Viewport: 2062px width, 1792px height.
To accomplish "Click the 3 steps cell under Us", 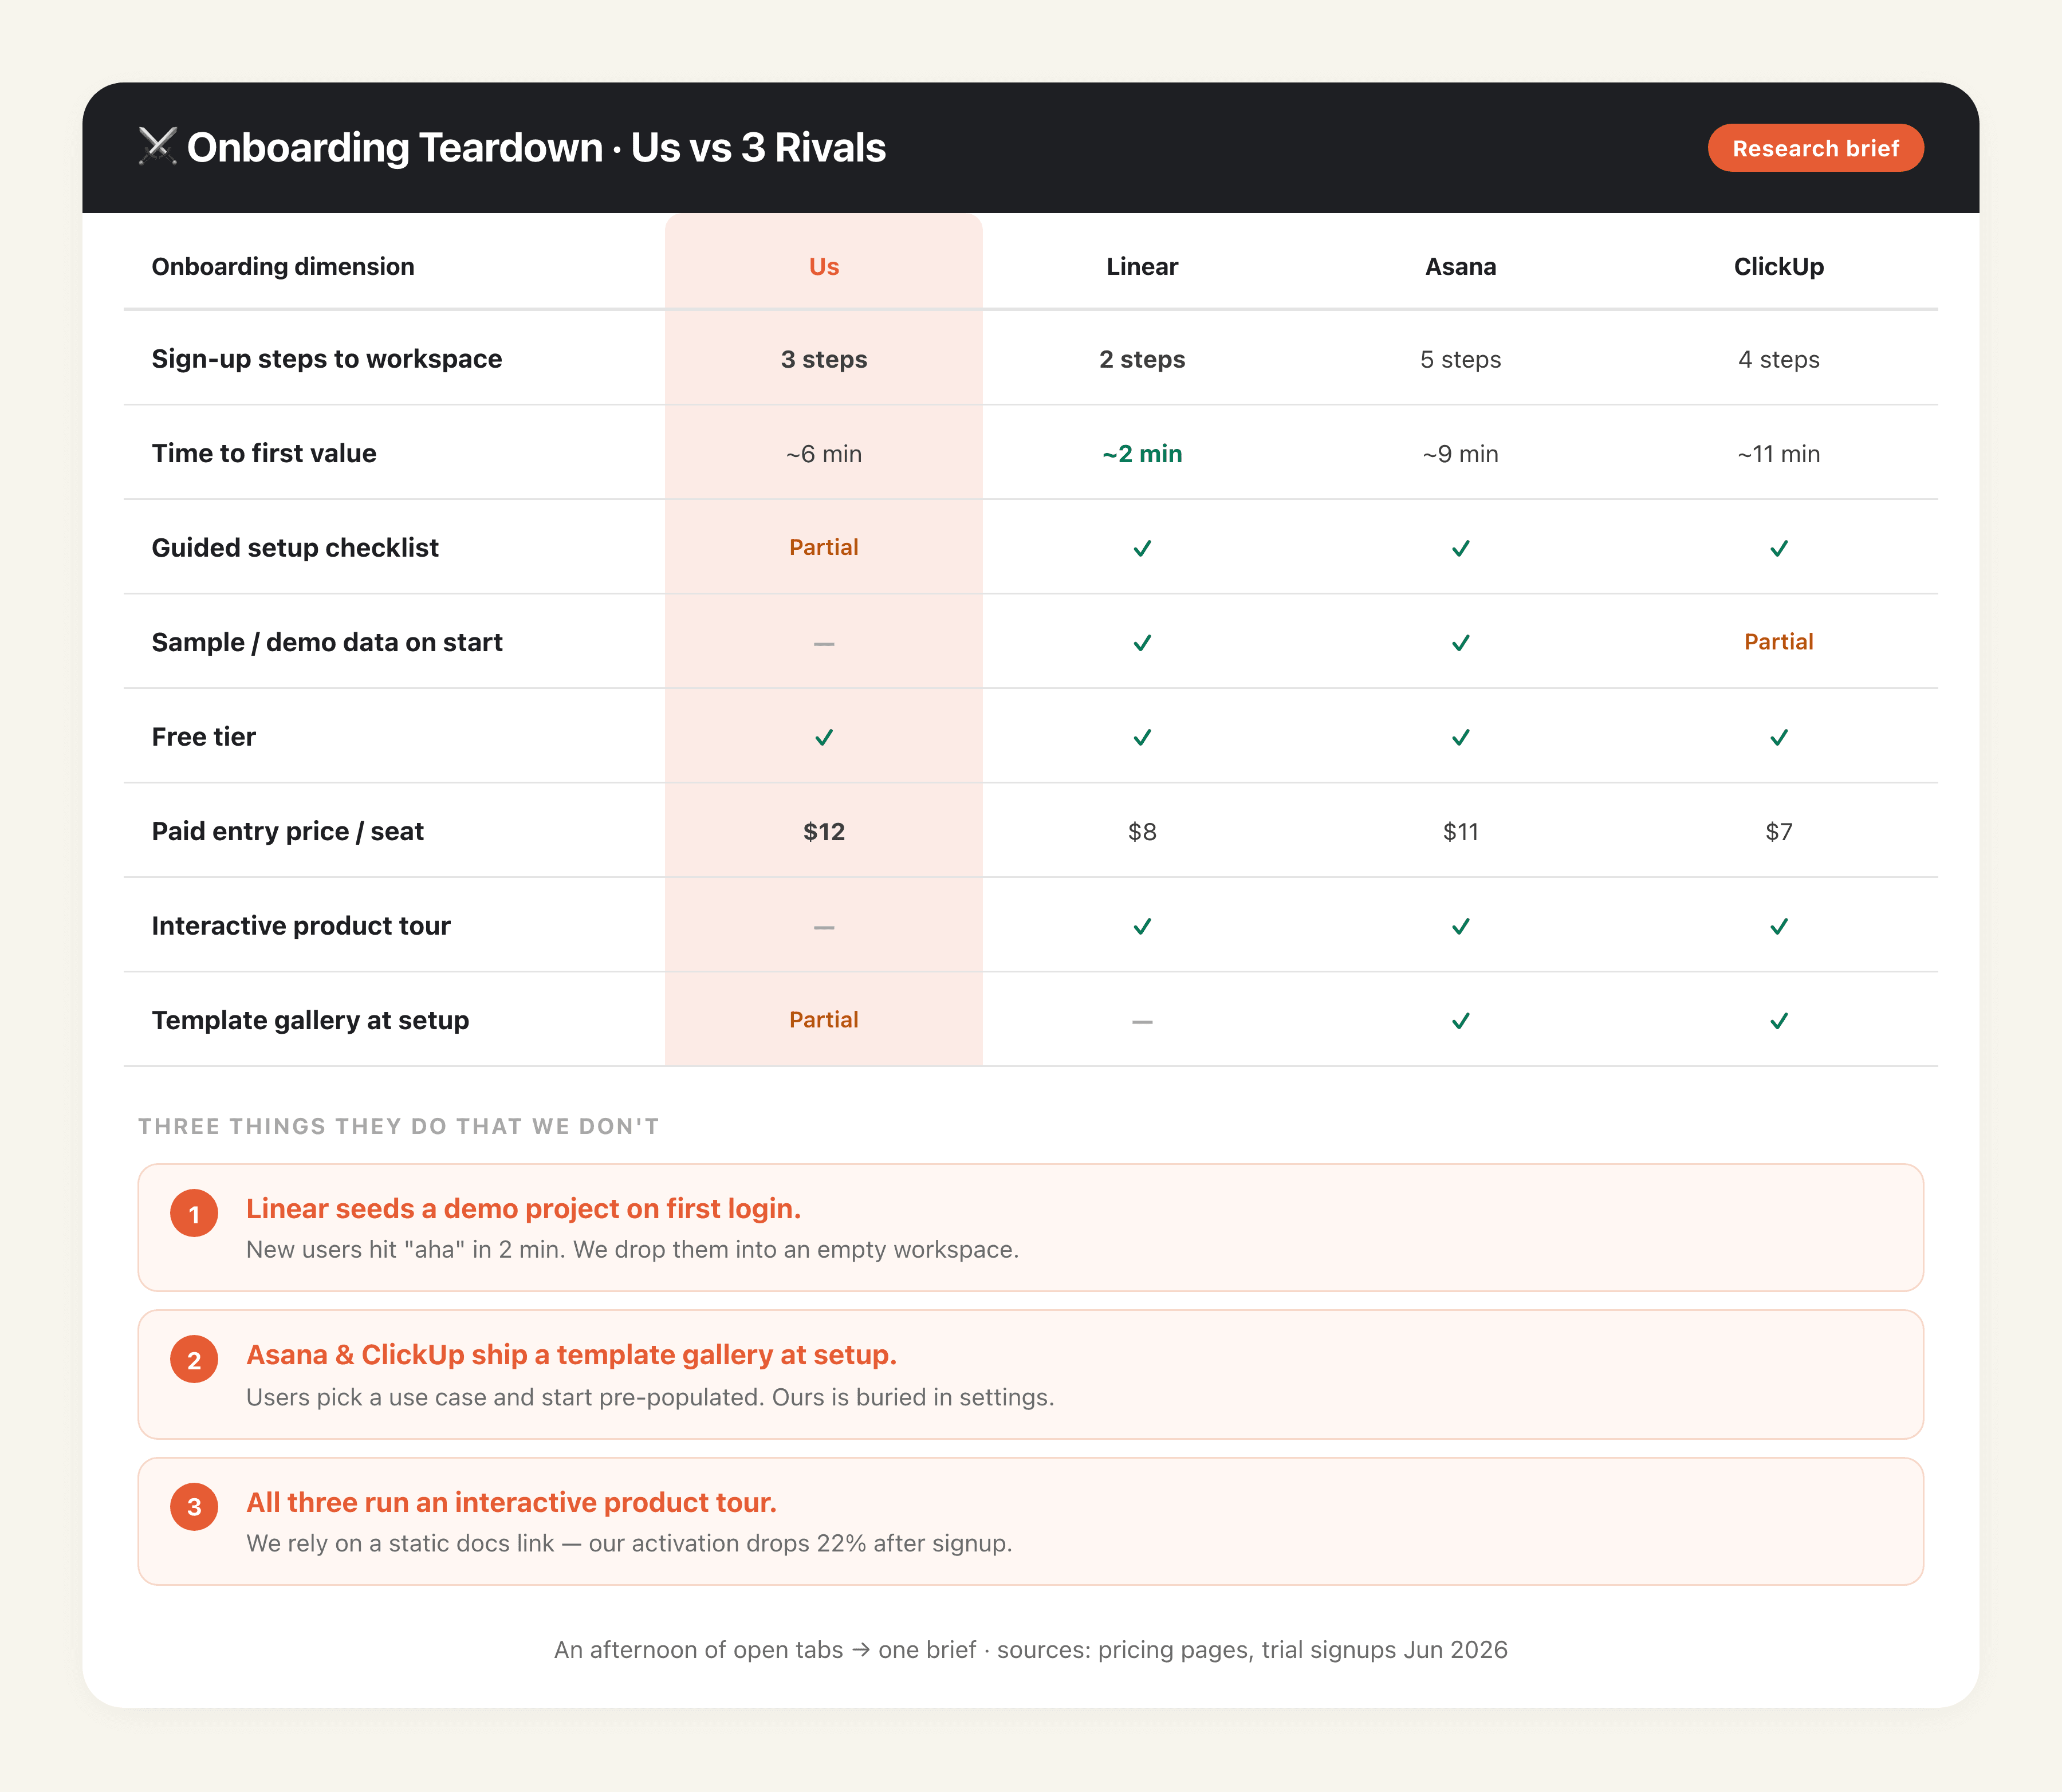I will (x=824, y=359).
